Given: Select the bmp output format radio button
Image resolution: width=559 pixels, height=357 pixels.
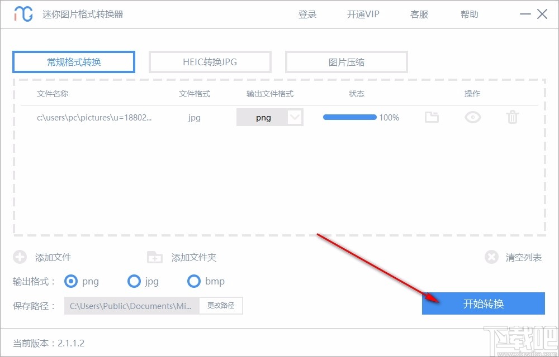Looking at the screenshot, I should (194, 281).
